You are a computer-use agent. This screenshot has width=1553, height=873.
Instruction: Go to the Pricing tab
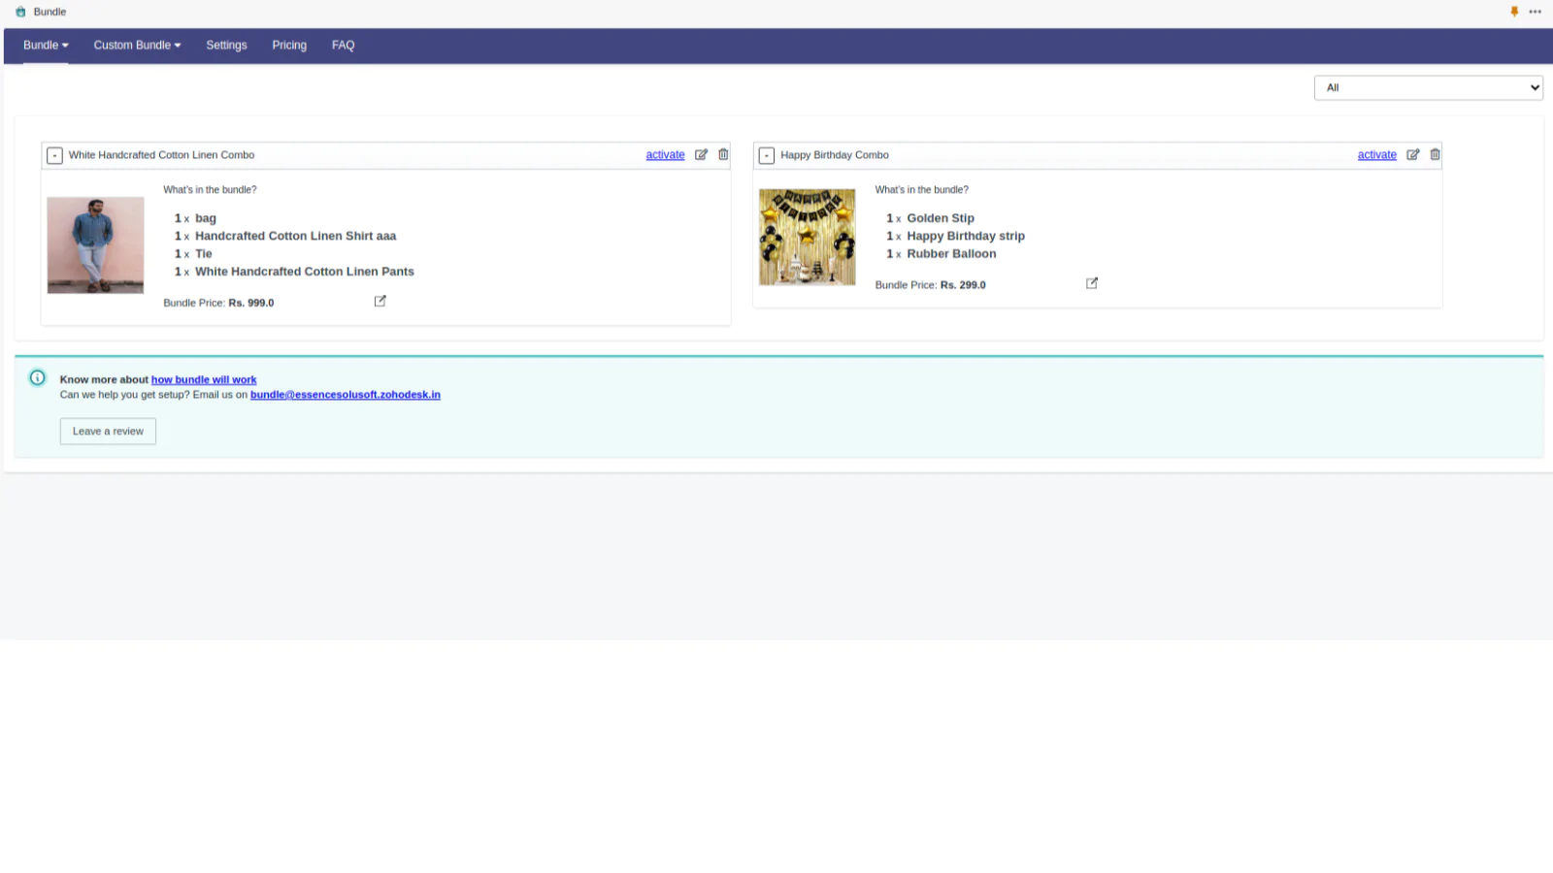click(x=289, y=45)
